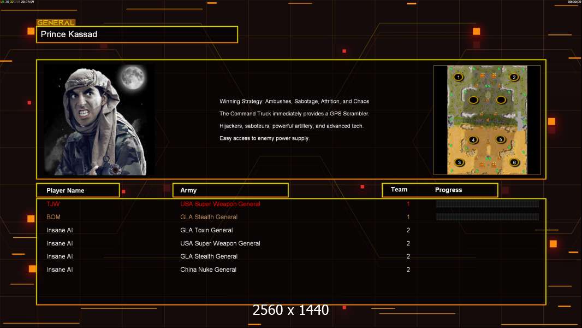Click Insane AI in China Nuke row

60,270
